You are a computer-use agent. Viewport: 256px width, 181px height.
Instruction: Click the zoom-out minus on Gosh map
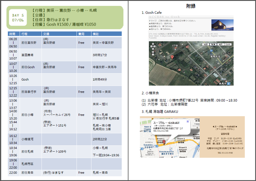tap(153, 54)
